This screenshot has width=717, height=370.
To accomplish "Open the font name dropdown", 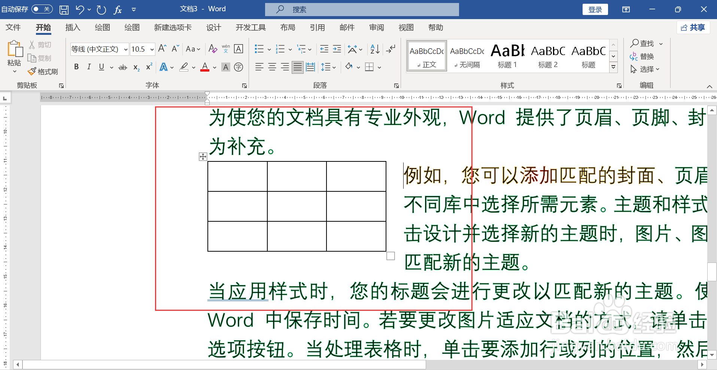I will point(126,49).
